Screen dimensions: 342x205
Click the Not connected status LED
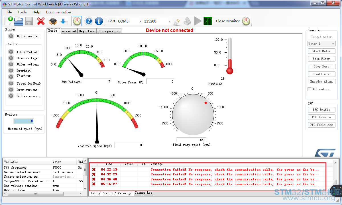point(11,36)
